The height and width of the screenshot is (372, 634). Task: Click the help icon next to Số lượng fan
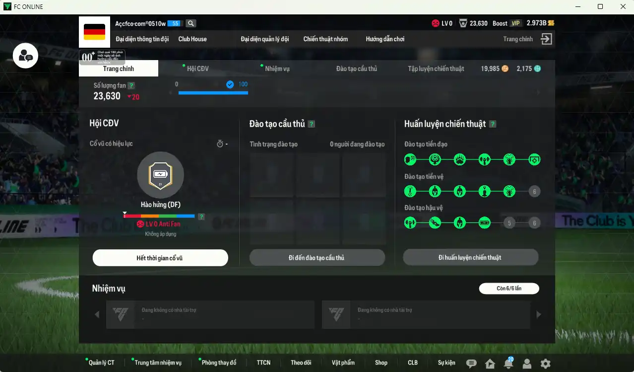[131, 85]
